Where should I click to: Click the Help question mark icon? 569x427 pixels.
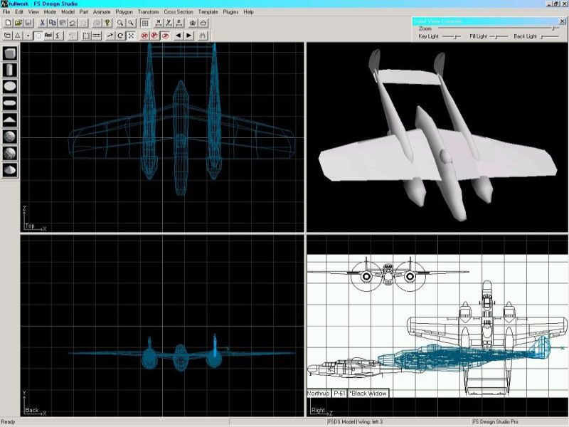click(x=107, y=23)
